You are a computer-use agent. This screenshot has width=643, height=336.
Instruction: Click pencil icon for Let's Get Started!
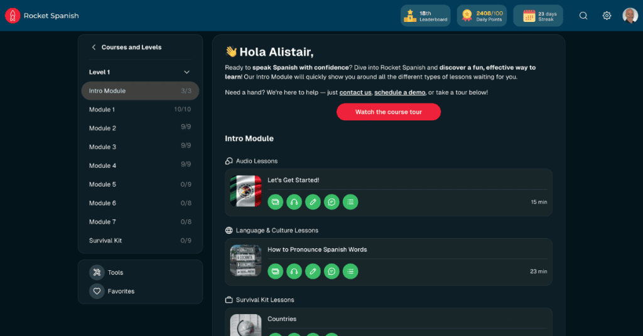coord(313,202)
